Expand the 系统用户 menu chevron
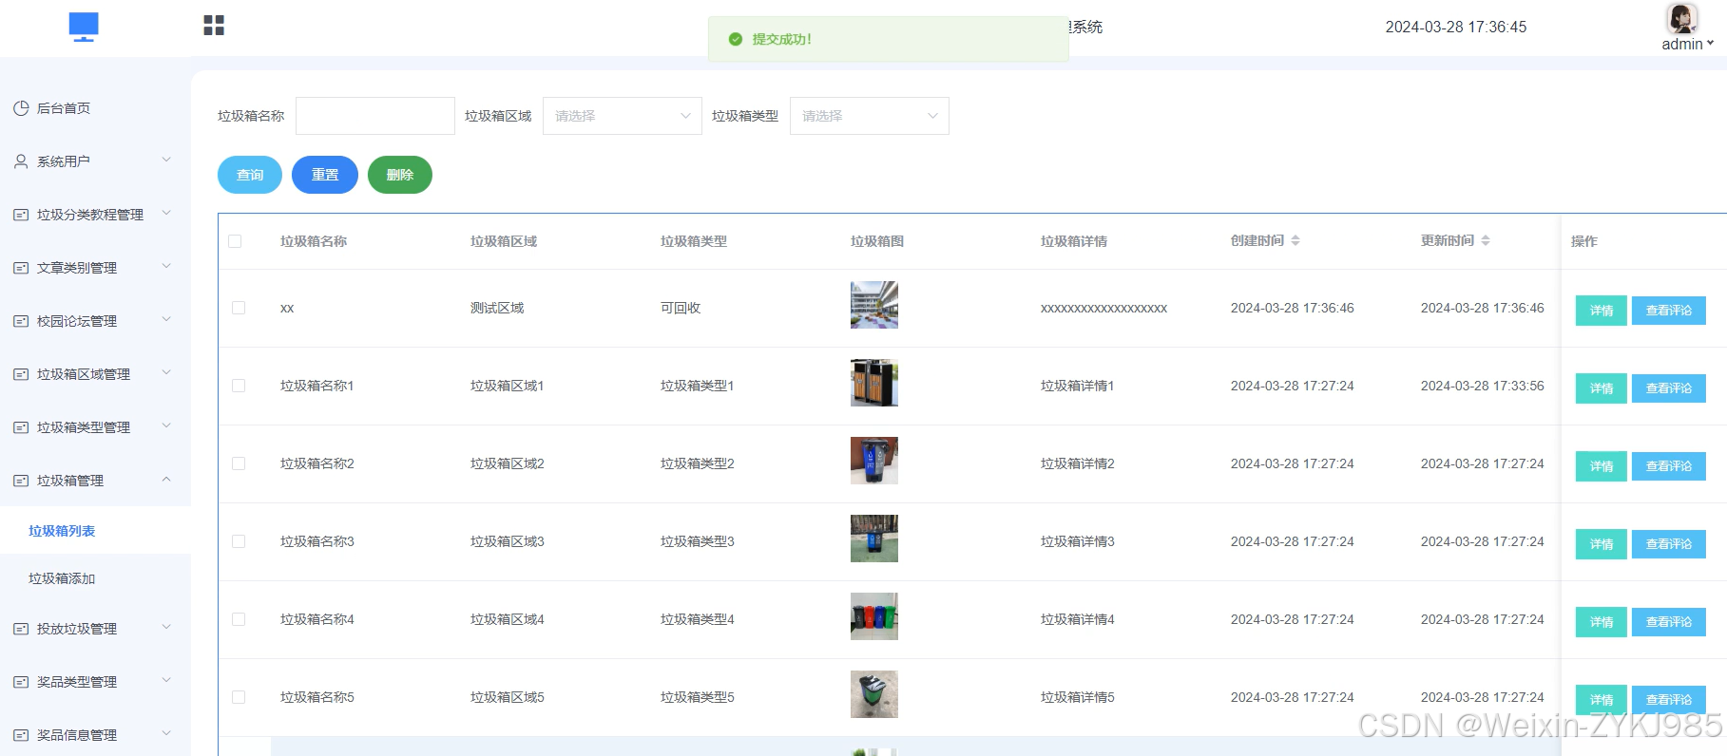Image resolution: width=1727 pixels, height=756 pixels. click(x=166, y=160)
